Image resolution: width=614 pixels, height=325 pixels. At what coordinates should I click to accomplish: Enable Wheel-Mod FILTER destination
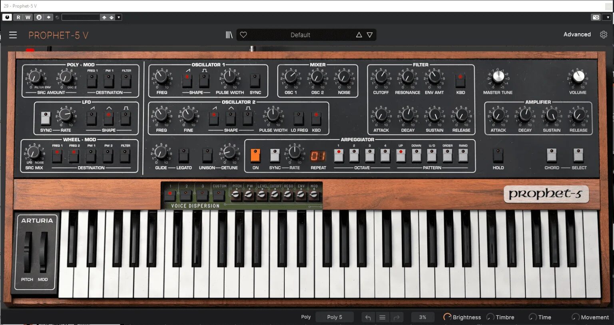point(125,156)
